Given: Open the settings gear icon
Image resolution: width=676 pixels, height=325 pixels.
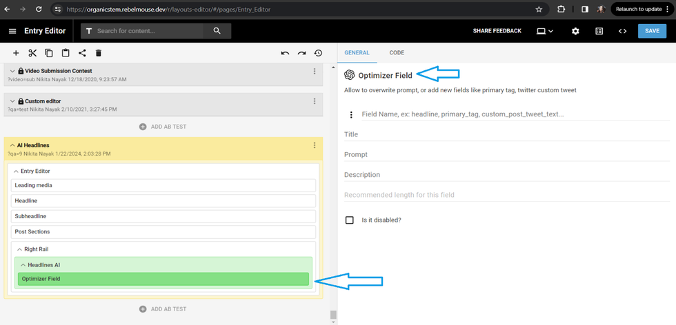Looking at the screenshot, I should [x=575, y=31].
